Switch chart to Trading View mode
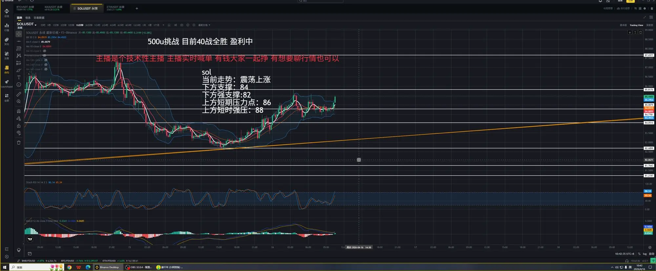This screenshot has width=656, height=271. (x=636, y=25)
